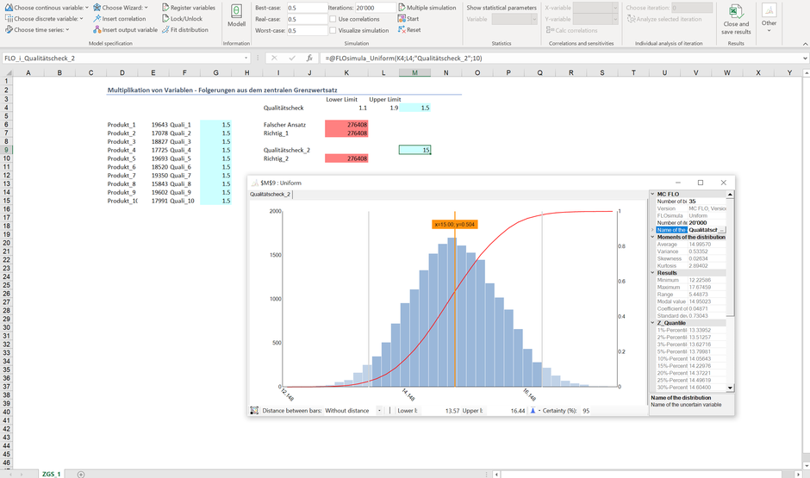The image size is (810, 478).
Task: Click Show statistical parameters
Action: click(x=502, y=8)
